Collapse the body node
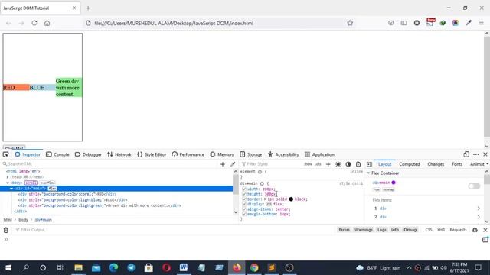Viewport: 490px width, 275px height. pos(8,183)
